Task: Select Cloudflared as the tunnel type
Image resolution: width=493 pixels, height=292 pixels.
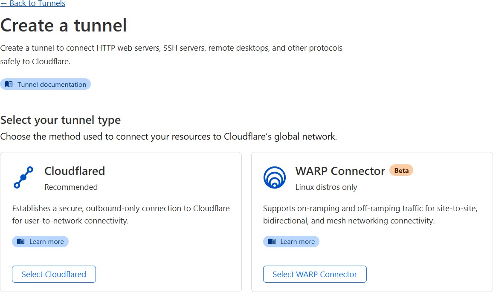Action: point(54,274)
